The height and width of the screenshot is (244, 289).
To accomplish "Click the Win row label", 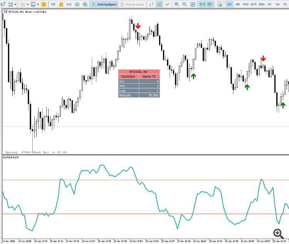I will (x=122, y=86).
